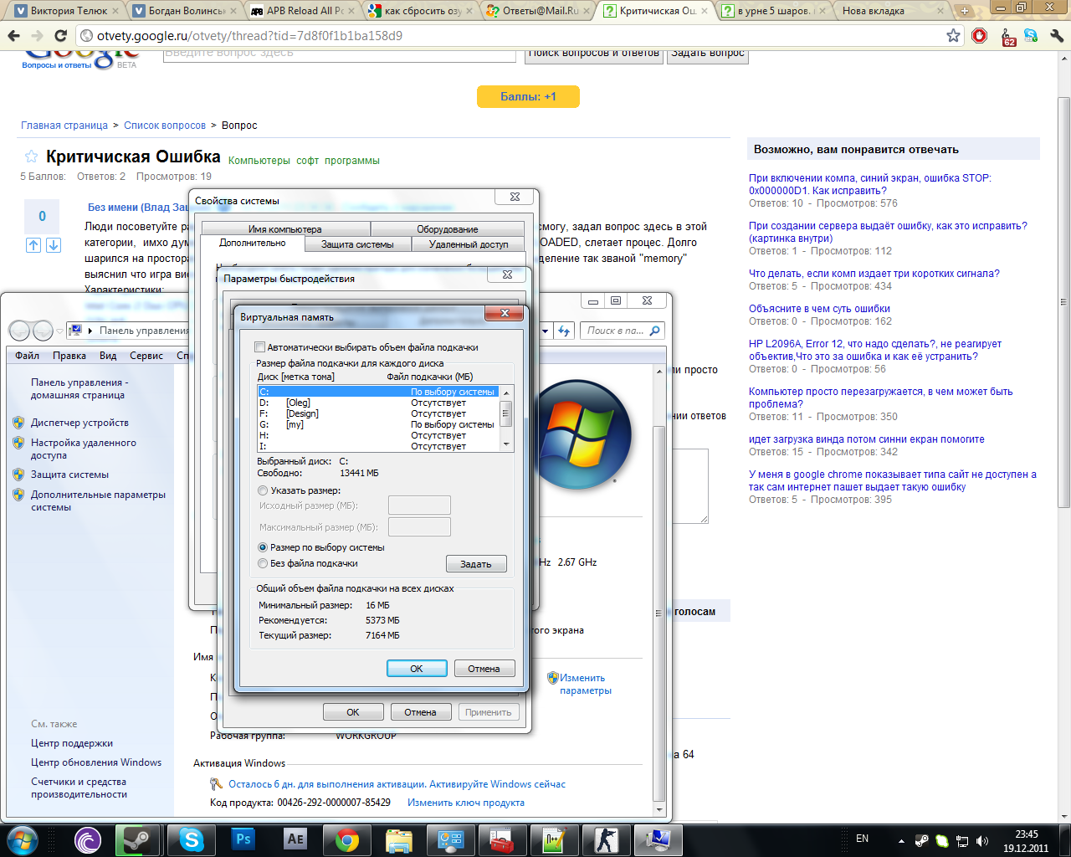Switch to the Имя компьютера tab

[x=285, y=229]
